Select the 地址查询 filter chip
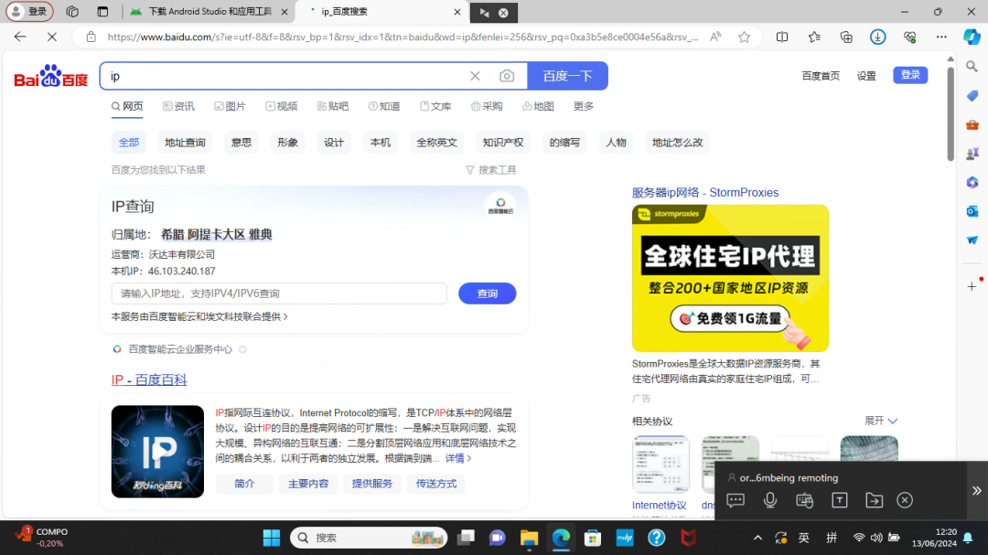The height and width of the screenshot is (555, 988). coord(185,143)
